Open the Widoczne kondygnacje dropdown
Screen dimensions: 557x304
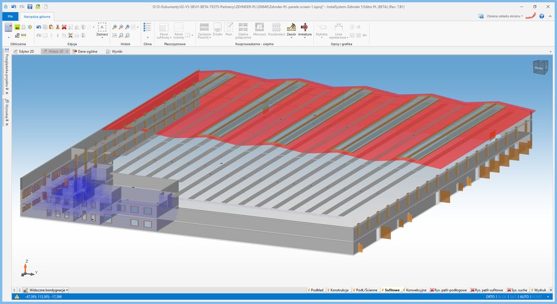48,290
